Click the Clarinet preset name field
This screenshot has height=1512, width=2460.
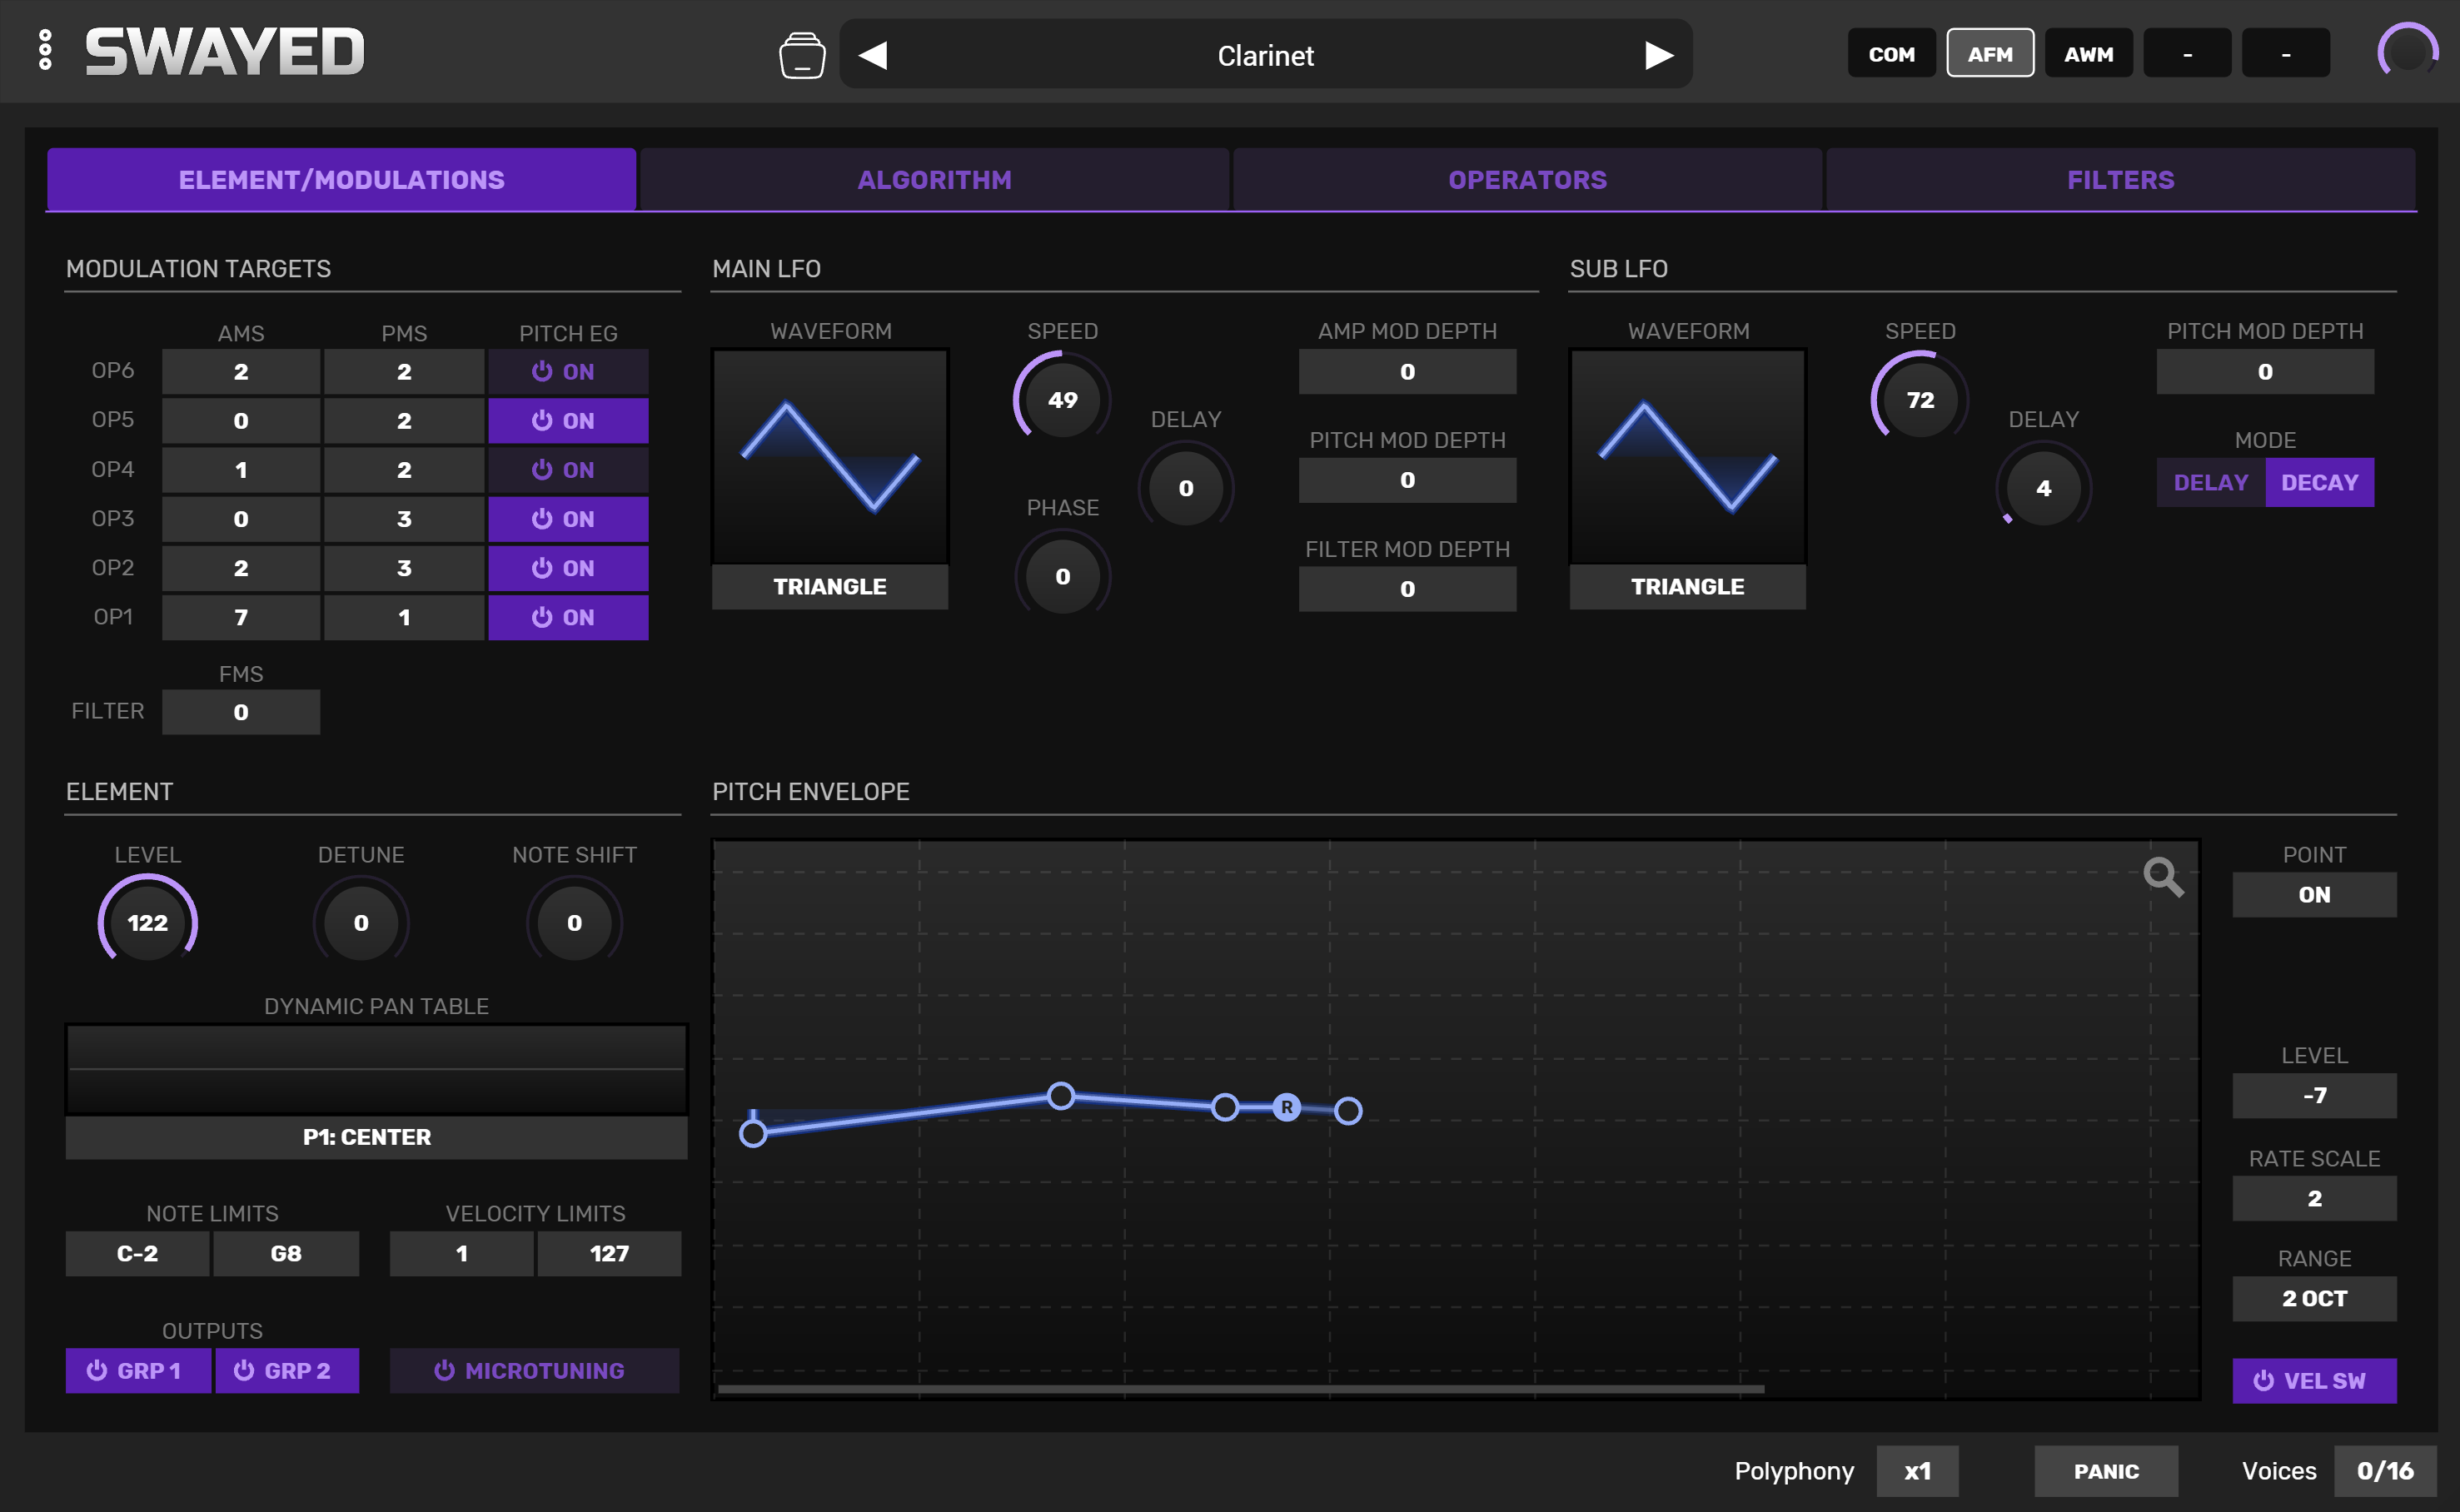1264,55
